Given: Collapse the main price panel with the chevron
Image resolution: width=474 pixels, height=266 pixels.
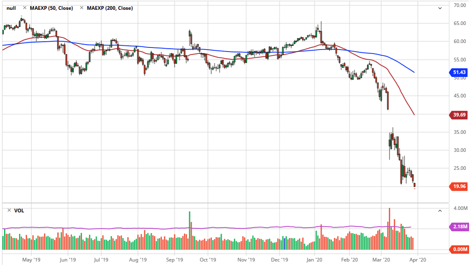Looking at the screenshot, I should point(441,7).
